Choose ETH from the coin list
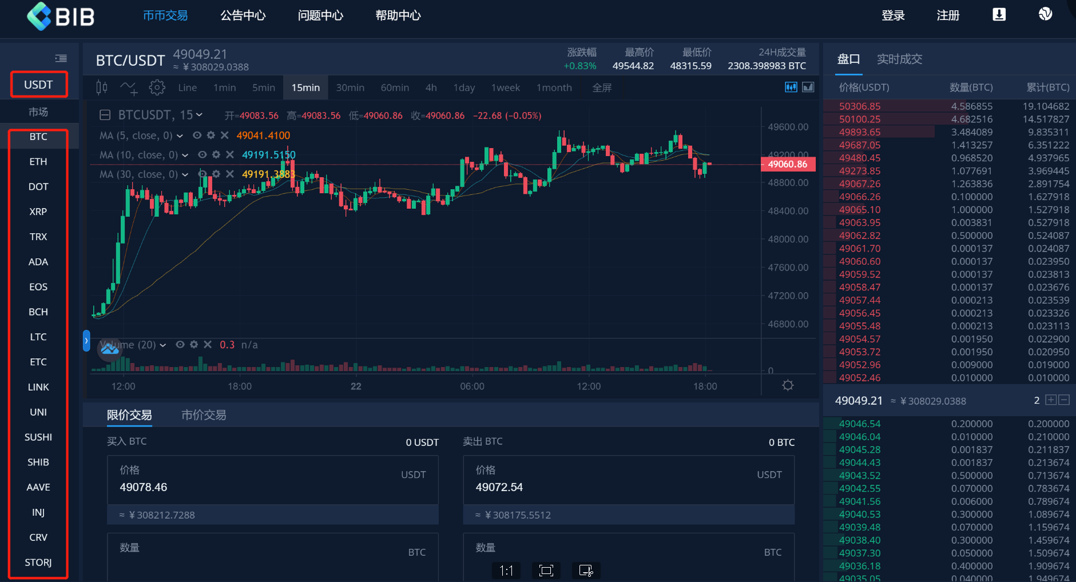1076x582 pixels. click(x=38, y=162)
